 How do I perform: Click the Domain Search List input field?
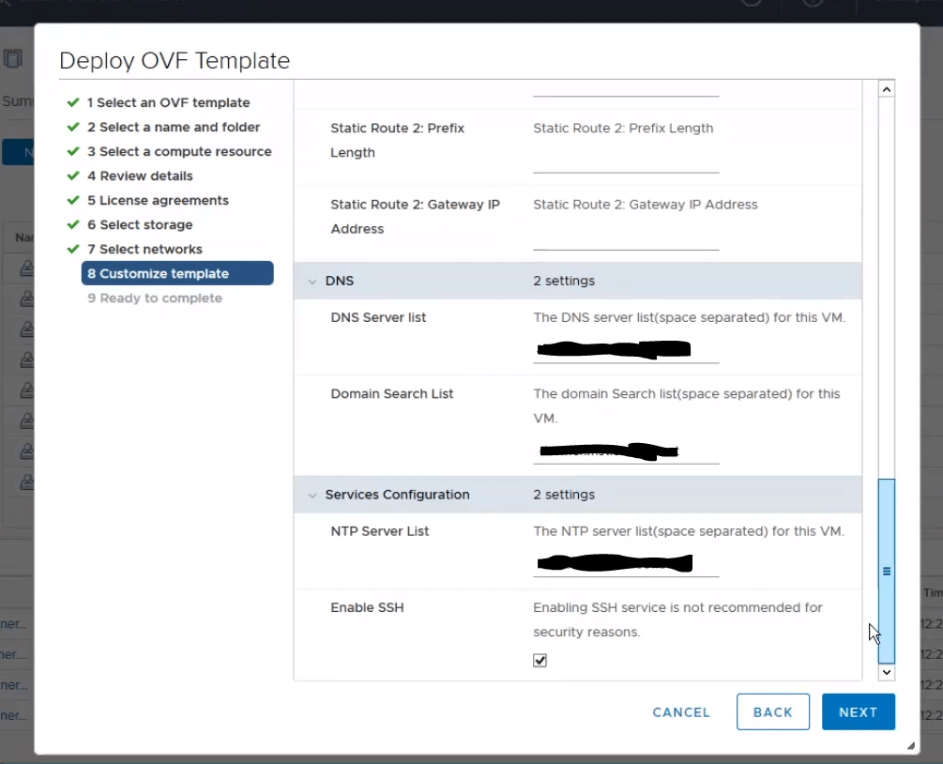[x=625, y=452]
